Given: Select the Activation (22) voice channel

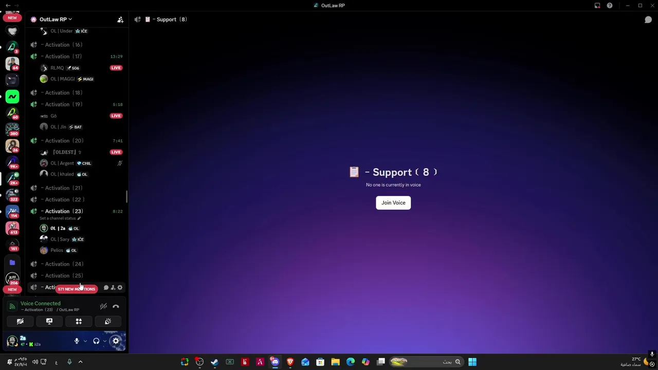Looking at the screenshot, I should click(76, 199).
